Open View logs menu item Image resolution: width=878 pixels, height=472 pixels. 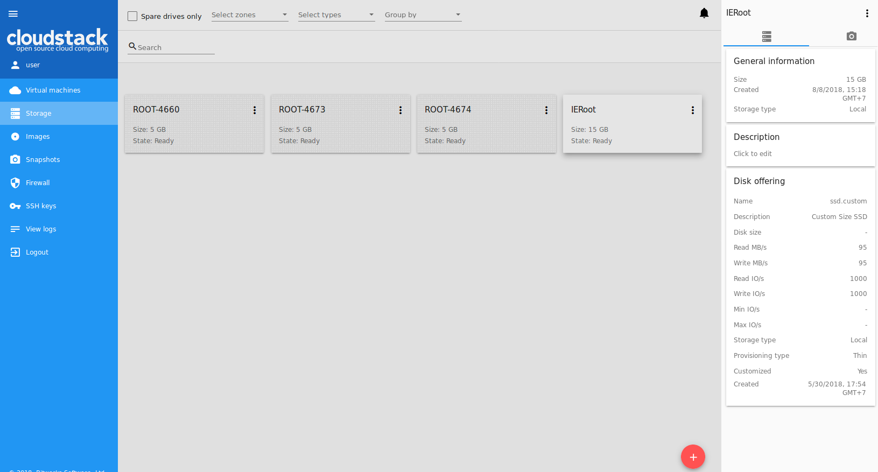click(59, 229)
